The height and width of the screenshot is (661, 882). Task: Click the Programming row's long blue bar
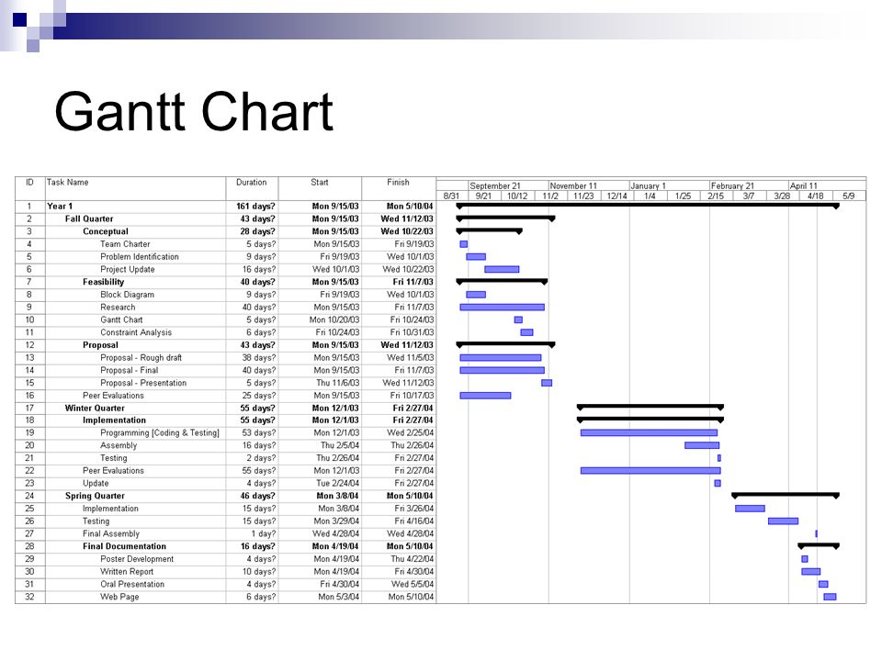[649, 432]
